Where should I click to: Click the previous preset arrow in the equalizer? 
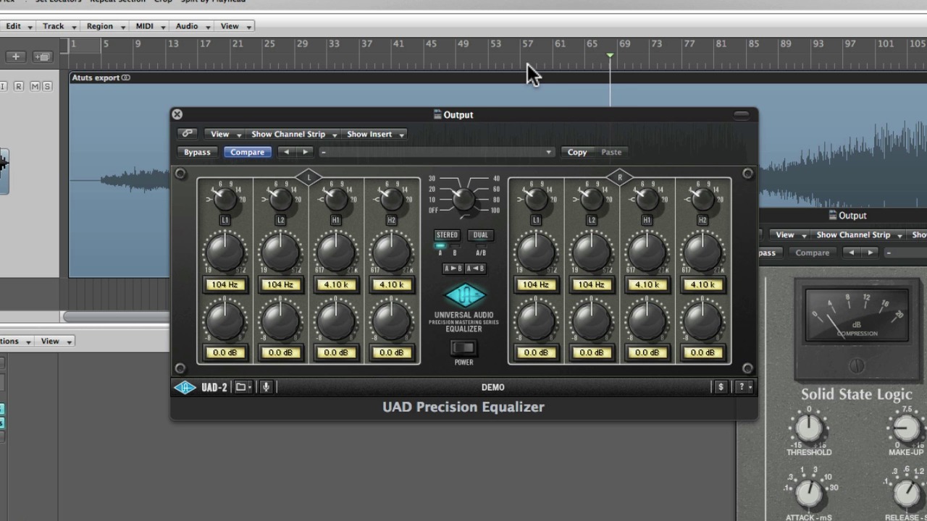[x=287, y=152]
